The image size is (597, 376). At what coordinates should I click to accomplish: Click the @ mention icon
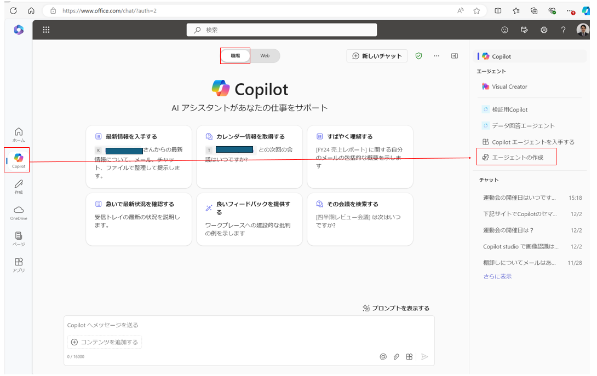pyautogui.click(x=383, y=357)
